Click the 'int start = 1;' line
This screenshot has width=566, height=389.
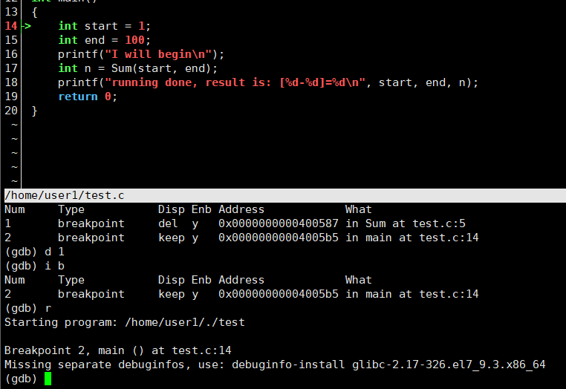[x=104, y=26]
